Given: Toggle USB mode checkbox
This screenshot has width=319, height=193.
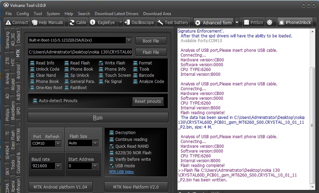Looking at the screenshot, I should (112, 166).
